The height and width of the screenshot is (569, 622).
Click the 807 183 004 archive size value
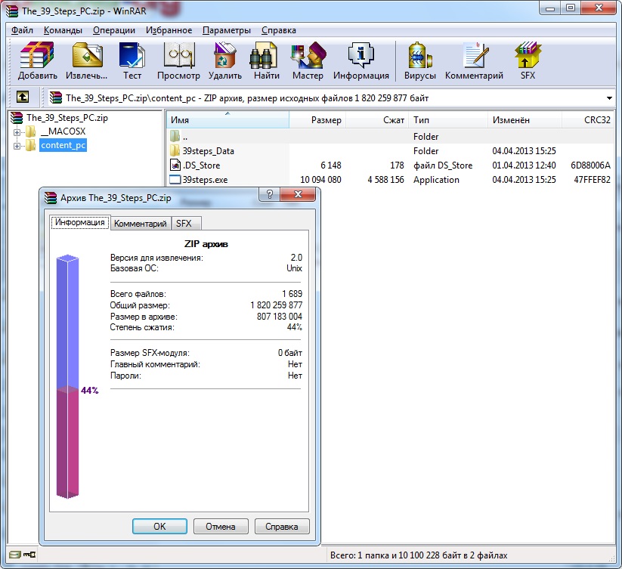coord(280,317)
